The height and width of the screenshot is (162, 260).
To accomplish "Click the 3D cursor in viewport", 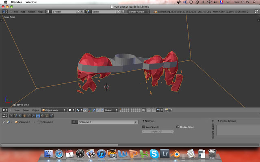I will pyautogui.click(x=107, y=87).
